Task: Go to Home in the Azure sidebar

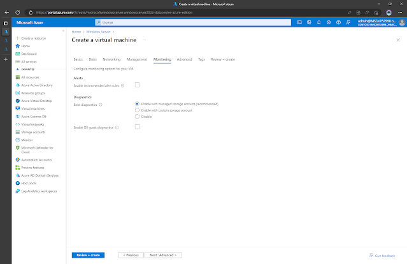Action: click(23, 46)
